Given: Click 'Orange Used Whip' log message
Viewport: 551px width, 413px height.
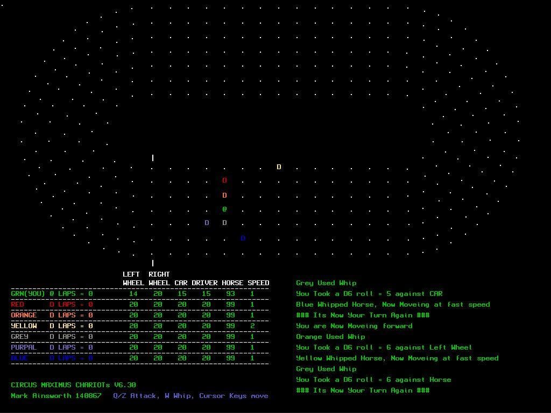Looking at the screenshot, I should (330, 337).
